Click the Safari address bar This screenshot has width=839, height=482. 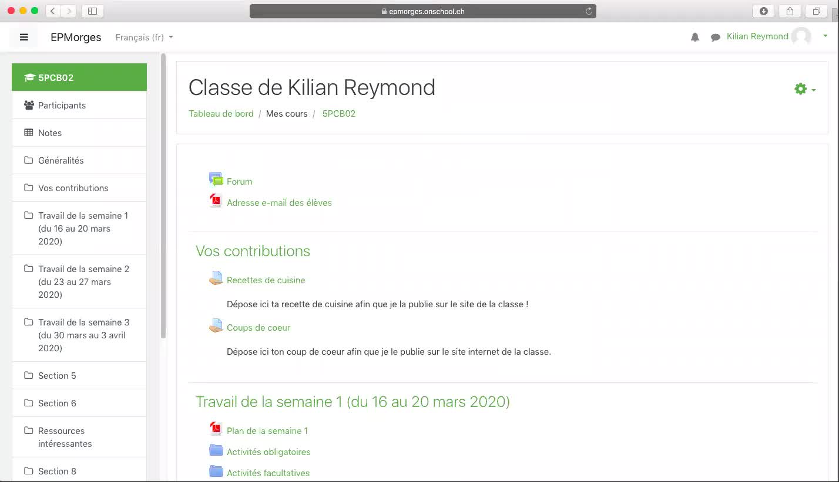(x=423, y=11)
